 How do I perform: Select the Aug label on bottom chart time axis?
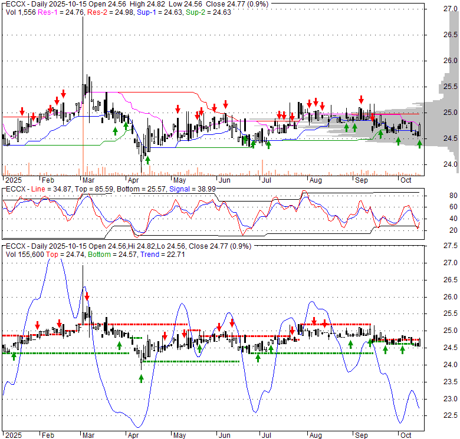click(314, 435)
